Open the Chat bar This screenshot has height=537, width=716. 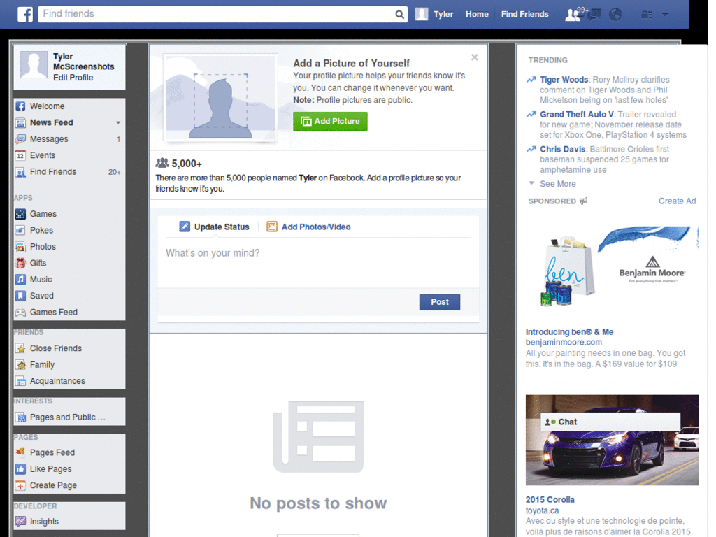pos(610,422)
